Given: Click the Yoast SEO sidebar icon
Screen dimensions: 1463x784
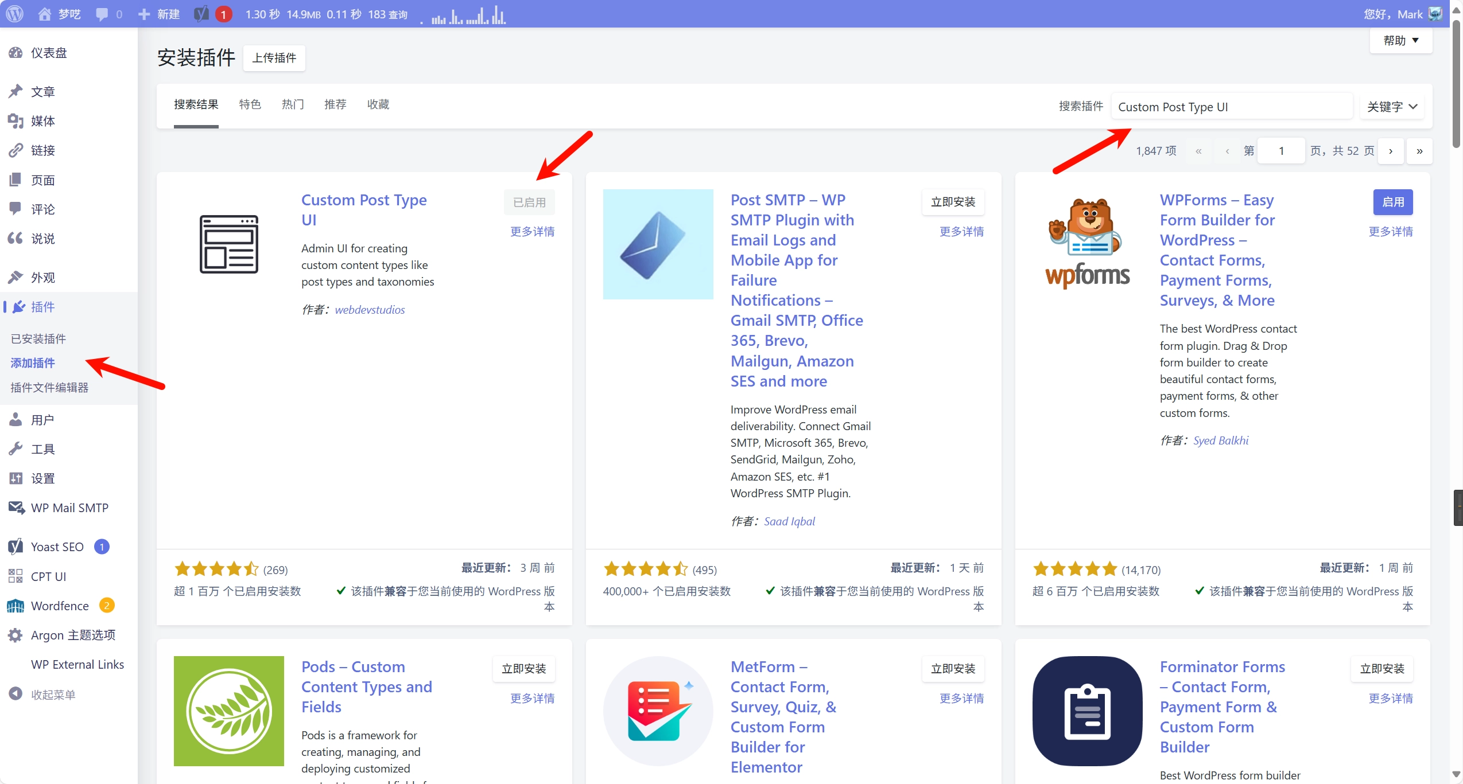Looking at the screenshot, I should [15, 547].
